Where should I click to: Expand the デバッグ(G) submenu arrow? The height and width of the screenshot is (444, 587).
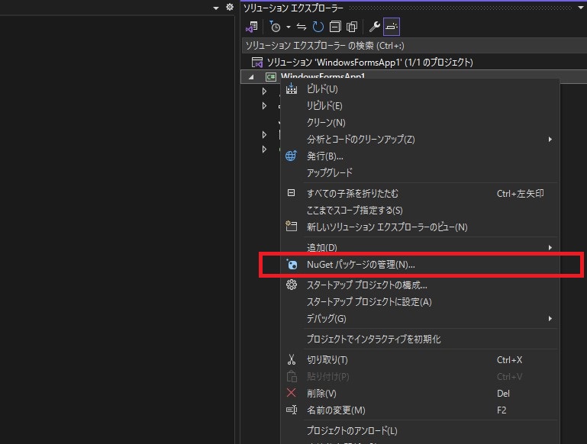coord(550,319)
